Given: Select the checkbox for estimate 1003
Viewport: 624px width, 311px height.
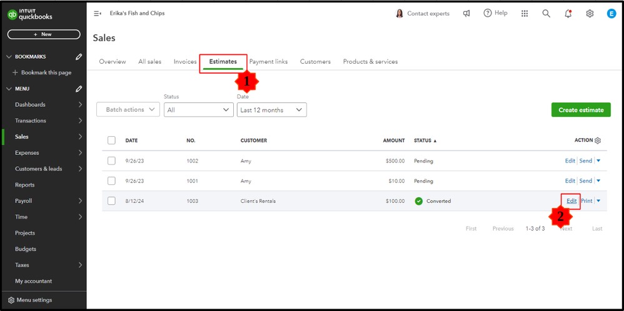Looking at the screenshot, I should coord(111,201).
